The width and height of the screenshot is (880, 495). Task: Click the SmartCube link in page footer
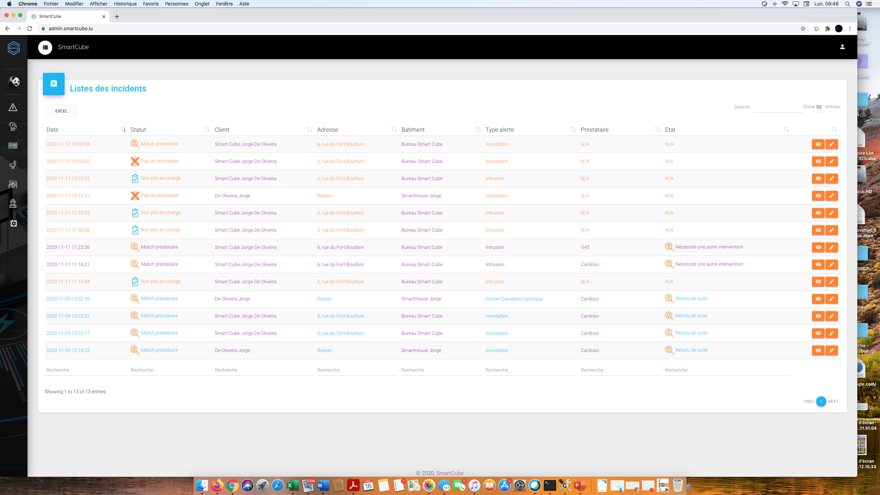coord(450,473)
